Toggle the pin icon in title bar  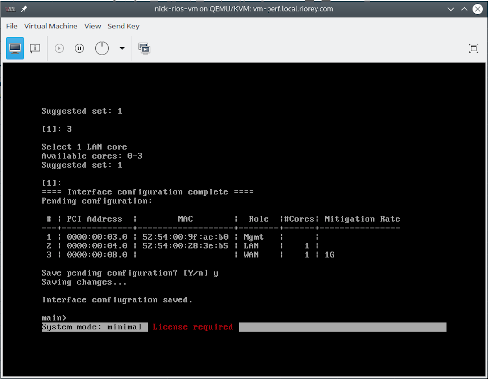(24, 9)
